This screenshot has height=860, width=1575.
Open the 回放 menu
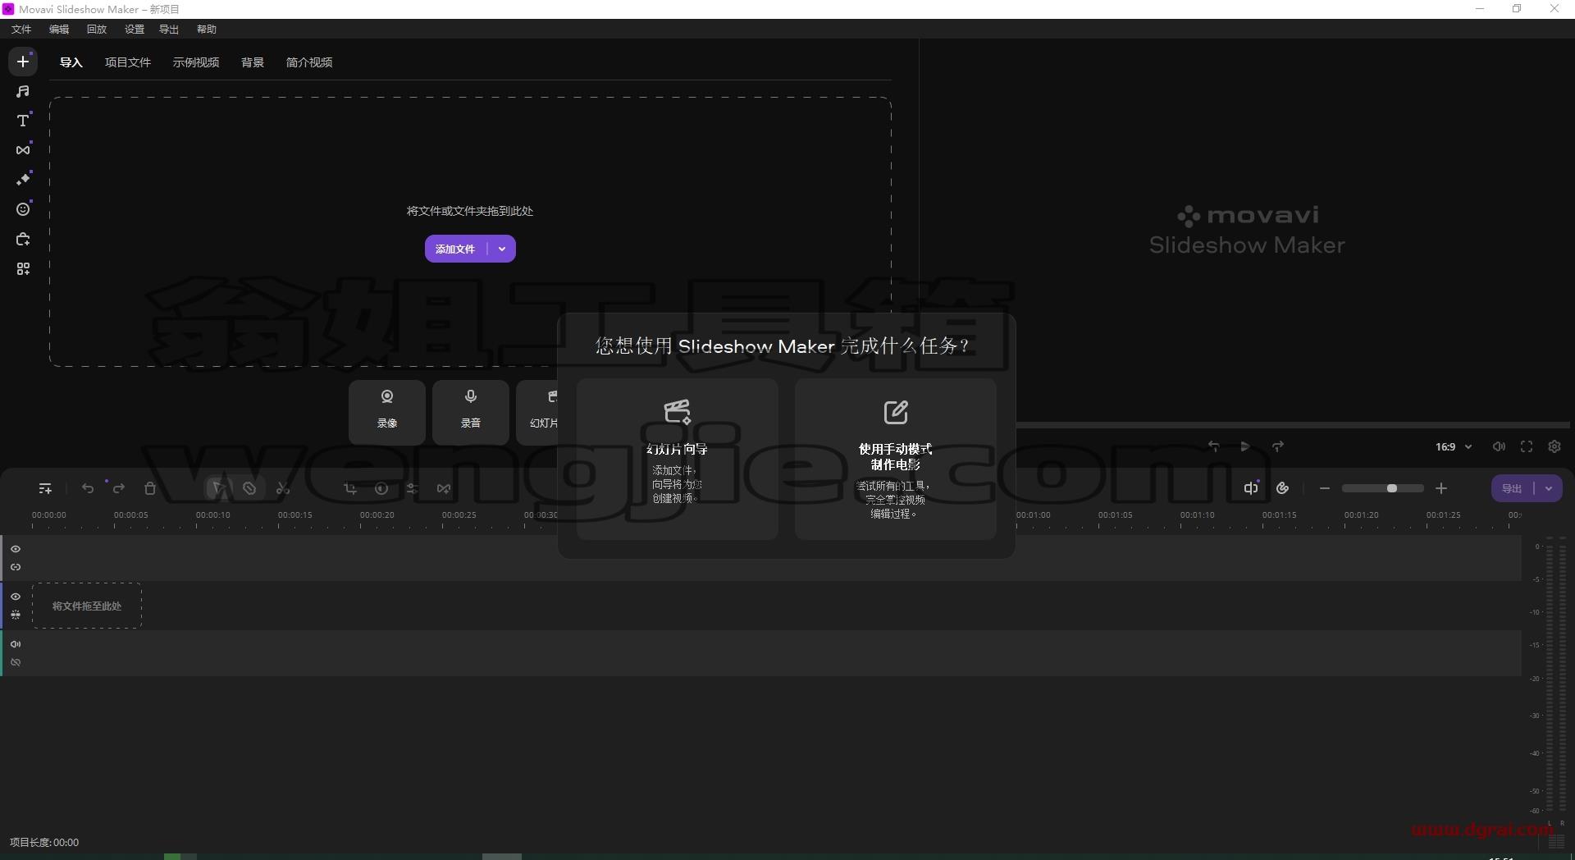pyautogui.click(x=97, y=29)
